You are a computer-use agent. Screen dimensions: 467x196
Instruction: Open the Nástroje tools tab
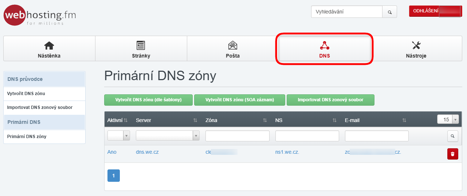click(x=416, y=49)
